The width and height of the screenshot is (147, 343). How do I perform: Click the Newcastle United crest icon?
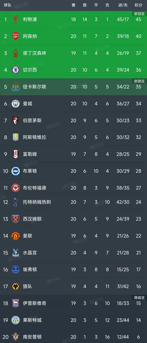tap(16, 87)
